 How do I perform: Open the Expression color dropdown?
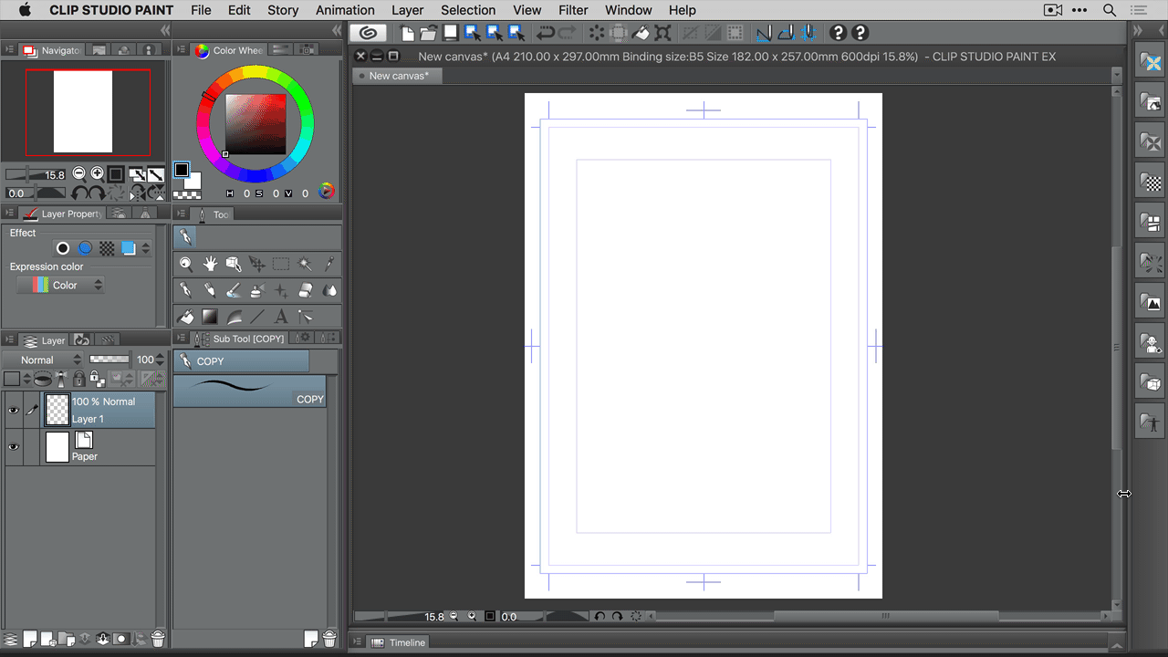[x=60, y=284]
